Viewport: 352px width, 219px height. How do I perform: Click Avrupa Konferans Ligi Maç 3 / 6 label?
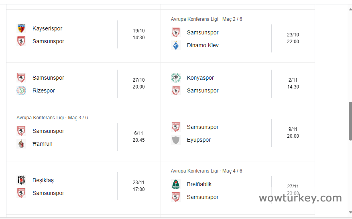pos(52,118)
